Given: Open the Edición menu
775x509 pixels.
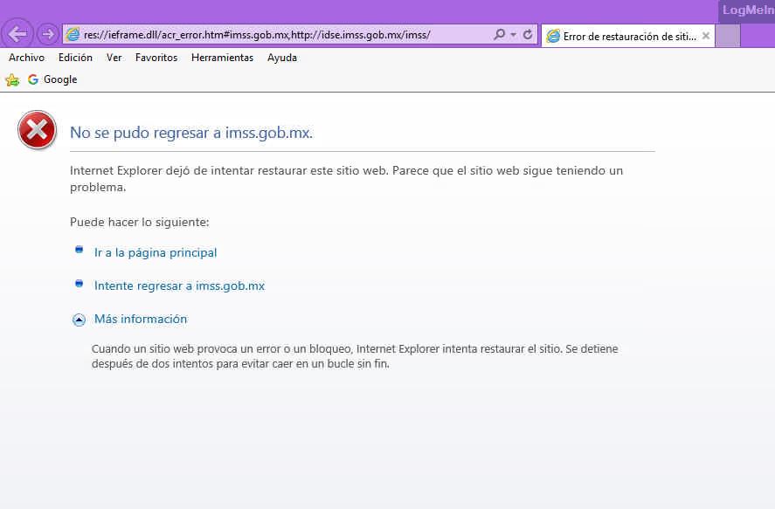Looking at the screenshot, I should 75,58.
